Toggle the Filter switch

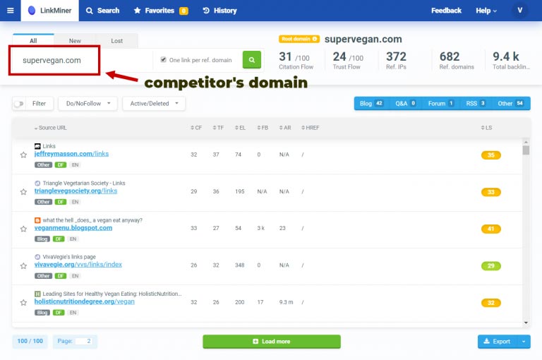tap(19, 104)
